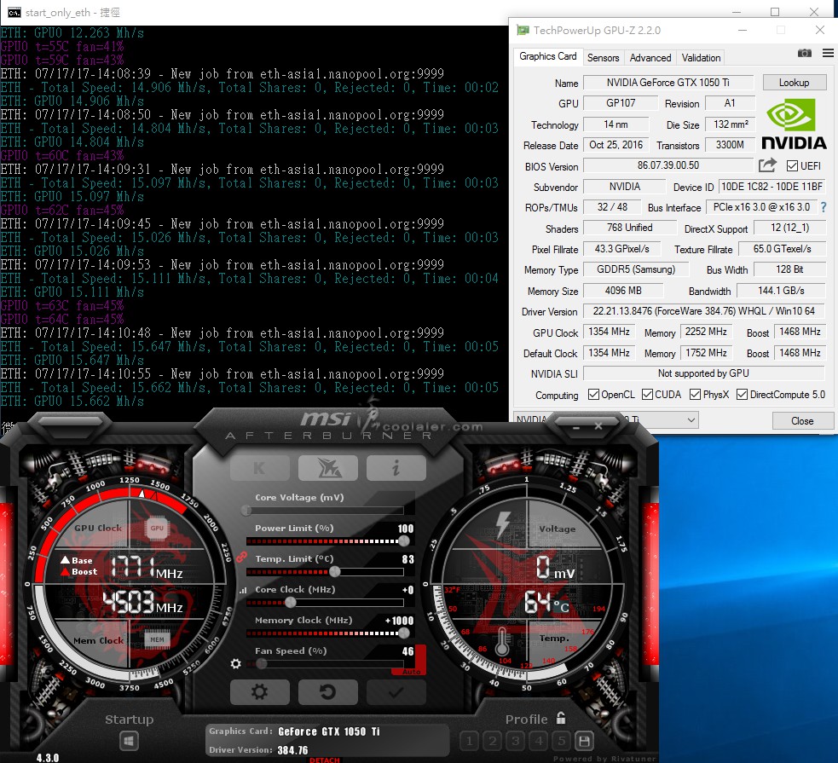Click the Memory Clock value +1000

[x=399, y=621]
